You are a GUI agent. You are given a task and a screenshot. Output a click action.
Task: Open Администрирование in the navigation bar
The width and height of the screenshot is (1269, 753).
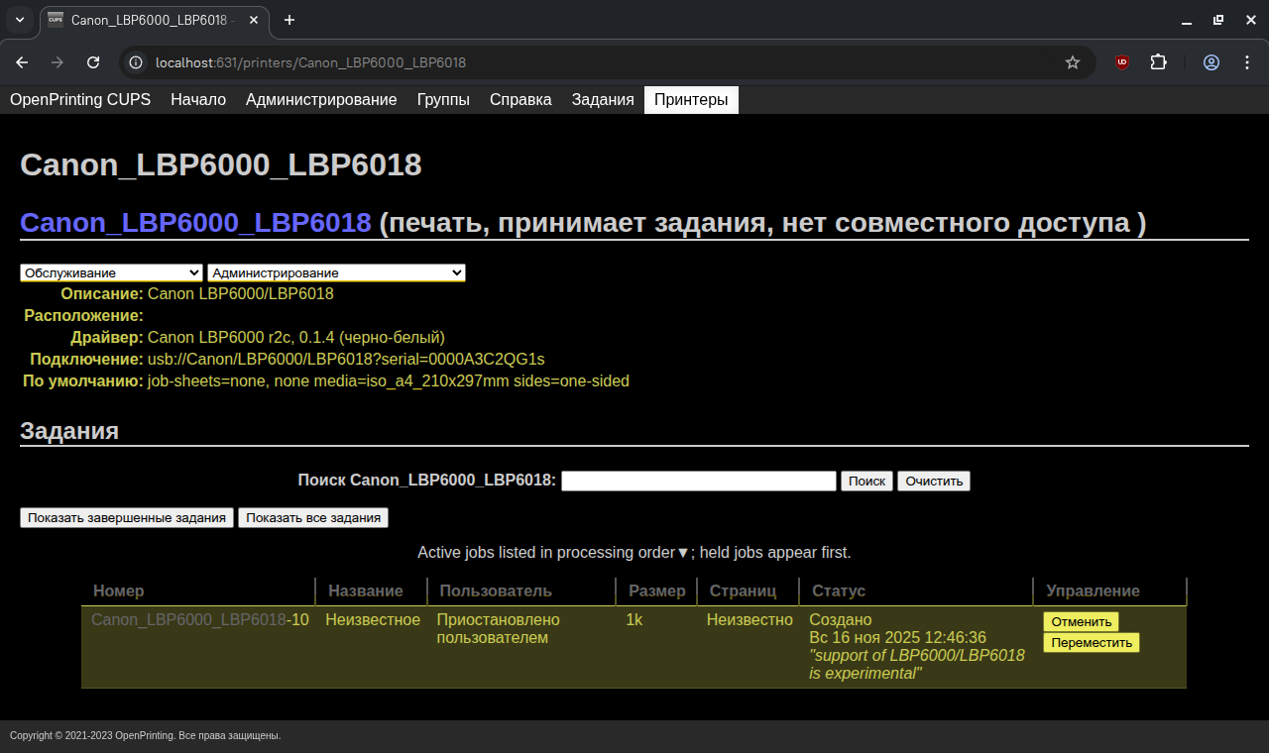point(321,100)
